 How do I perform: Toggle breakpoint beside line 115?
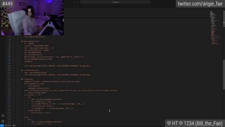coord(6,82)
